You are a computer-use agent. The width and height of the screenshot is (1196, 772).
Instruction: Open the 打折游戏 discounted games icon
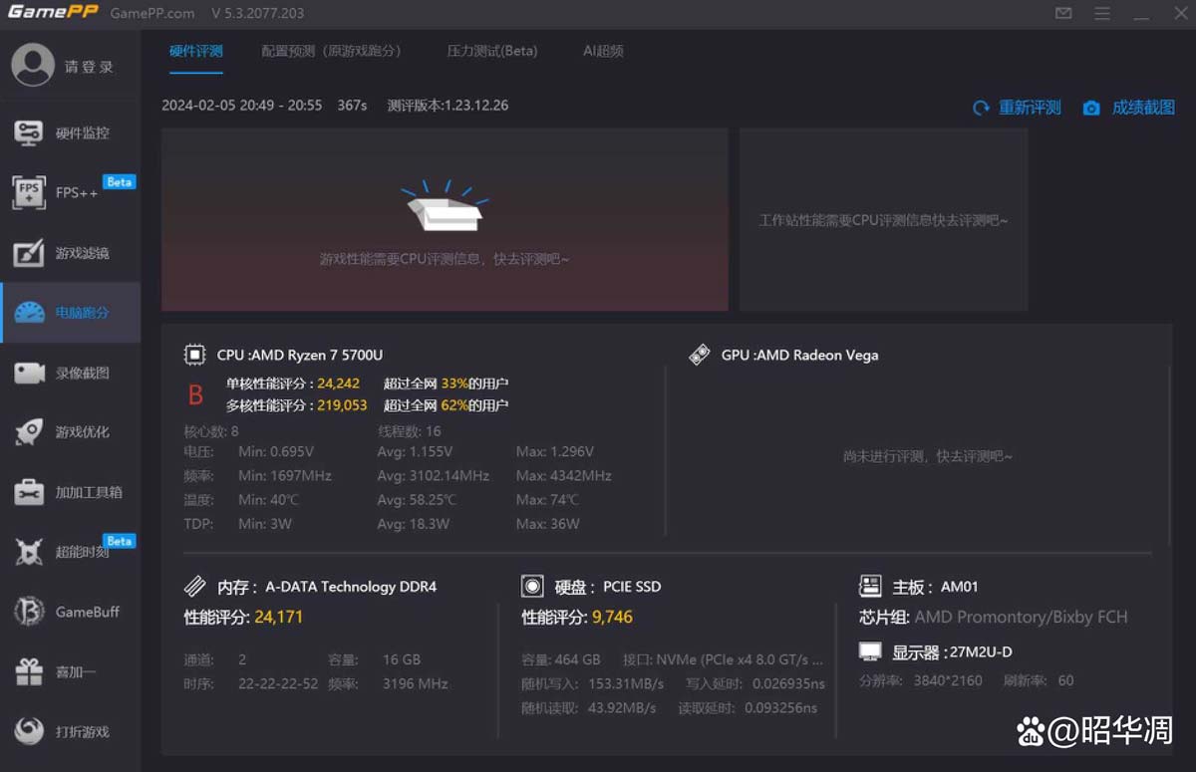click(x=29, y=731)
